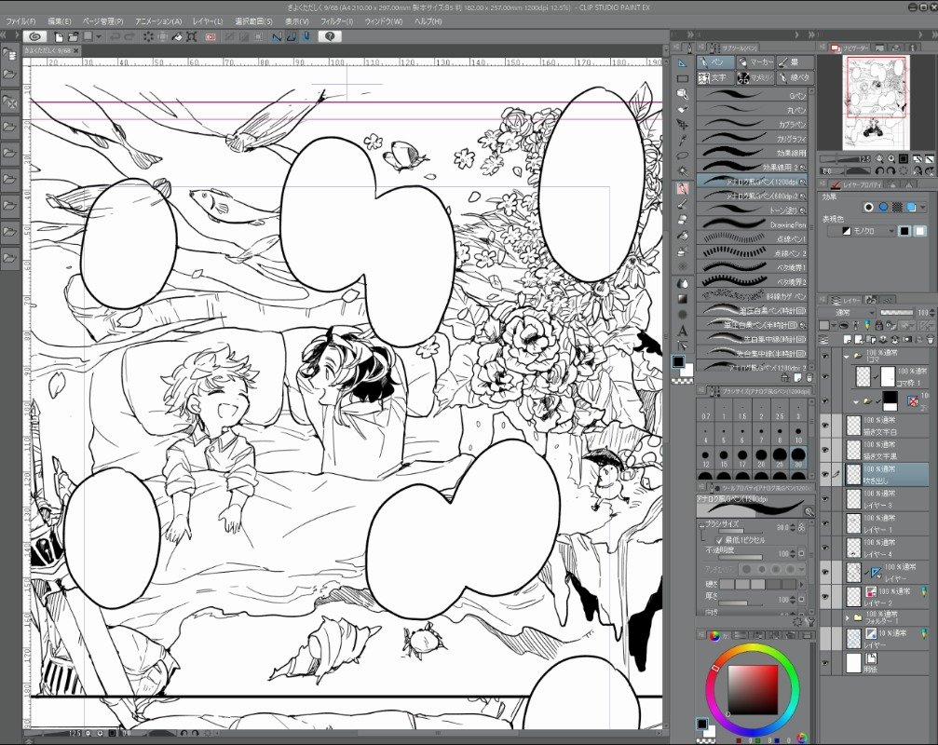Viewport: 938px width, 745px height.
Task: Switch to the 文字 sub tool tab
Action: (715, 77)
